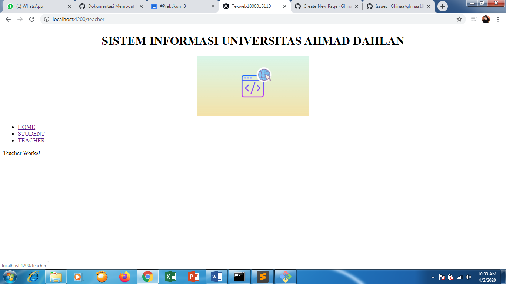506x284 pixels.
Task: Click the forward navigation arrow
Action: 20,19
